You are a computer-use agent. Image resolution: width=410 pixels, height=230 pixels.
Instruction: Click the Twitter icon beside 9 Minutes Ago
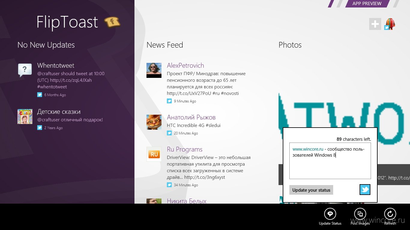tap(169, 101)
